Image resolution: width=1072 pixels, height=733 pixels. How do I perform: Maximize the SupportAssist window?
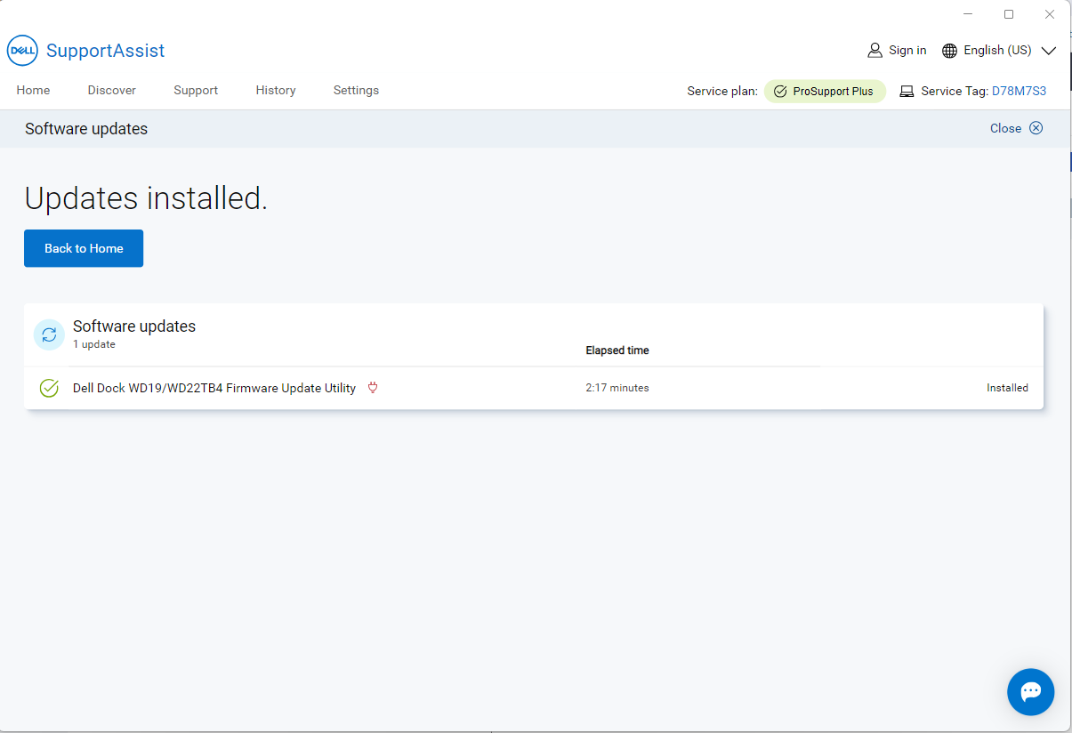[x=1009, y=14]
